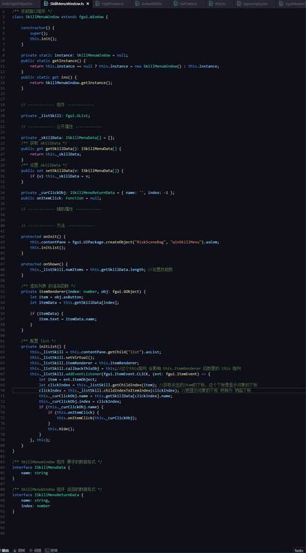Click 'this.onItemClick(this._curClickObj);' line
Viewport: 306px width, 553px height.
pos(97,418)
